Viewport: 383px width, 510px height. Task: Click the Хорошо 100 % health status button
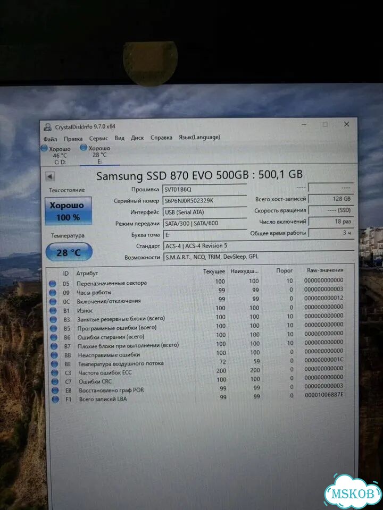pos(68,211)
